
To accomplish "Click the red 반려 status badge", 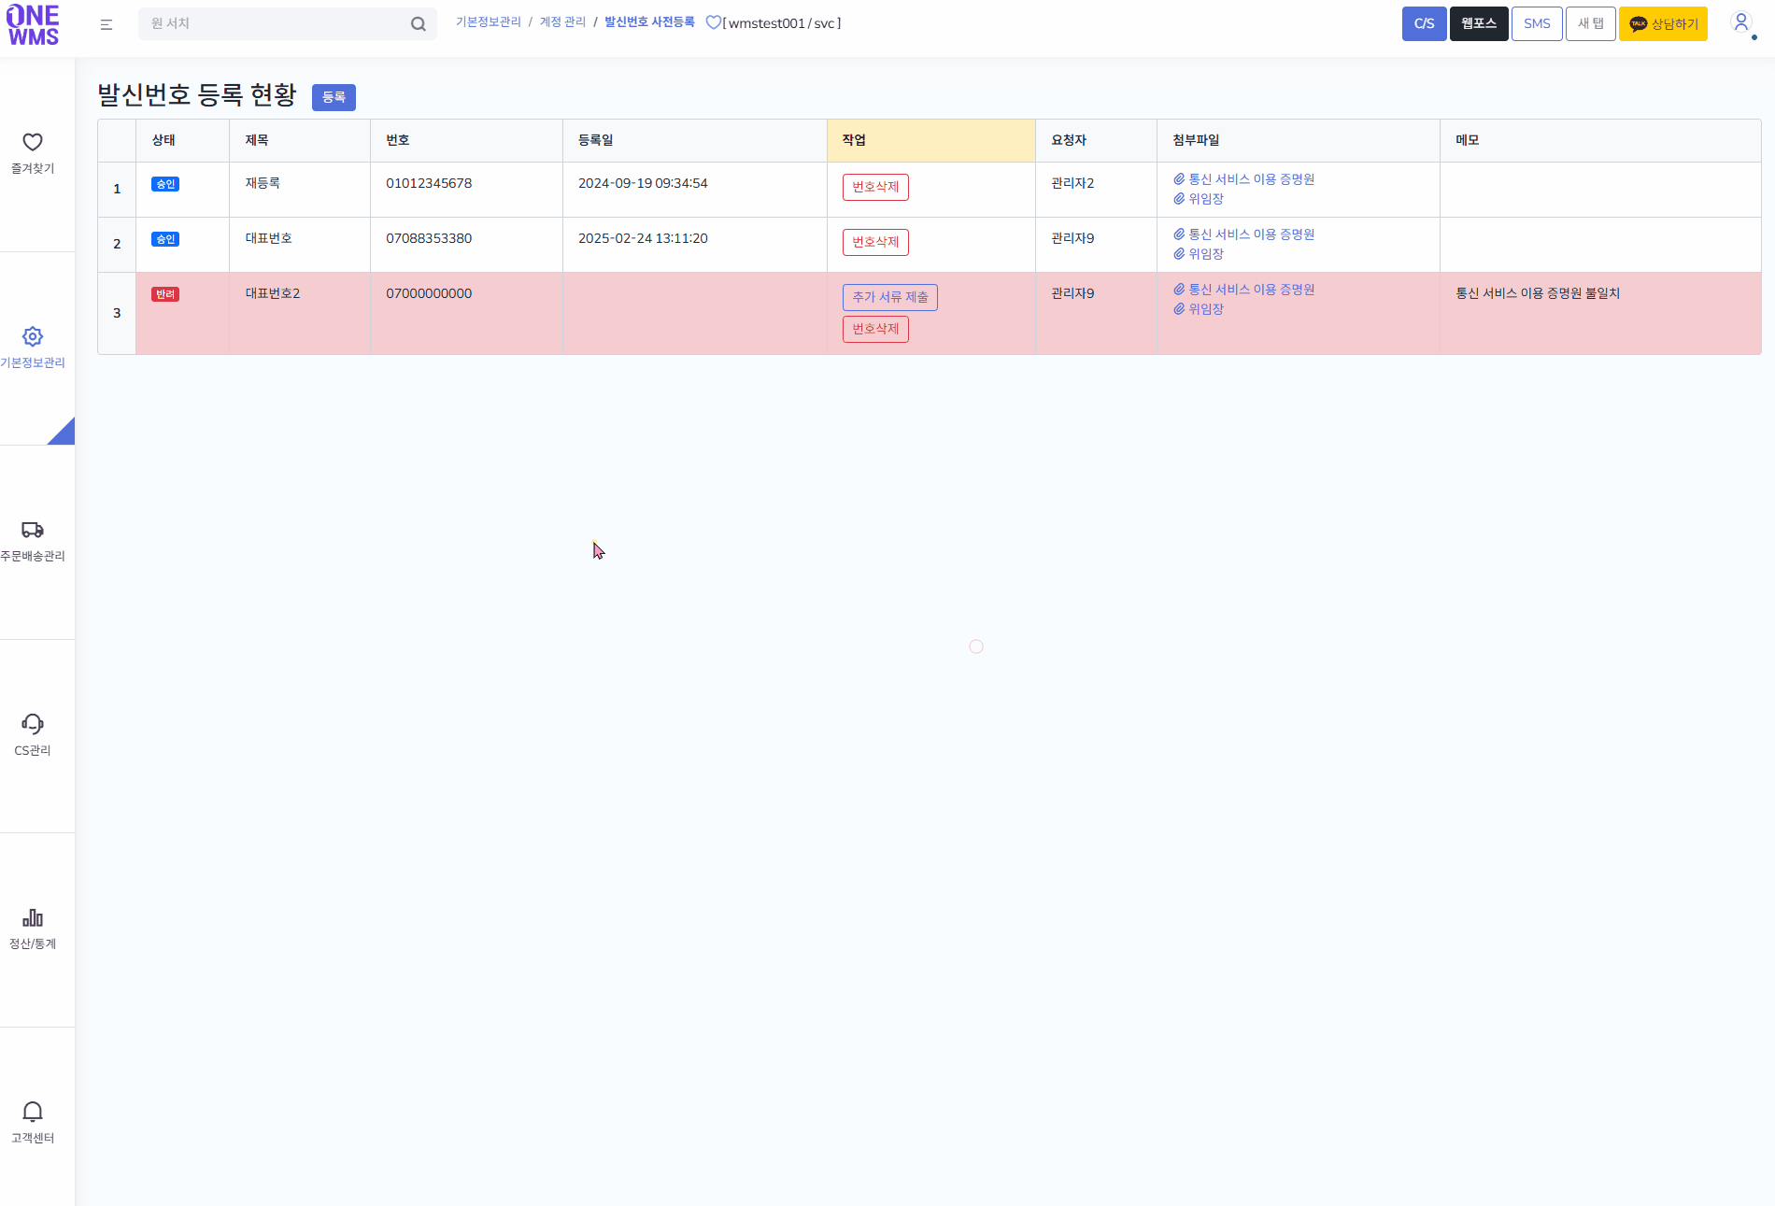I will click(165, 294).
